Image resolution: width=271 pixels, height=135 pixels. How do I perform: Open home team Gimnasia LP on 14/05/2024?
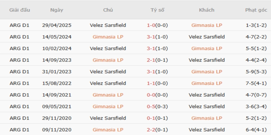(108, 37)
